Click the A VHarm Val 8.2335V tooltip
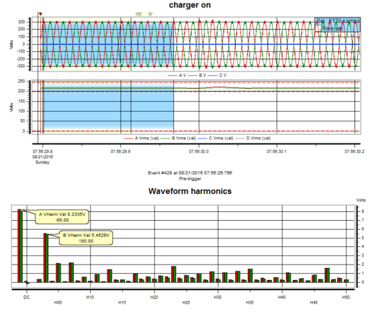 tap(62, 217)
